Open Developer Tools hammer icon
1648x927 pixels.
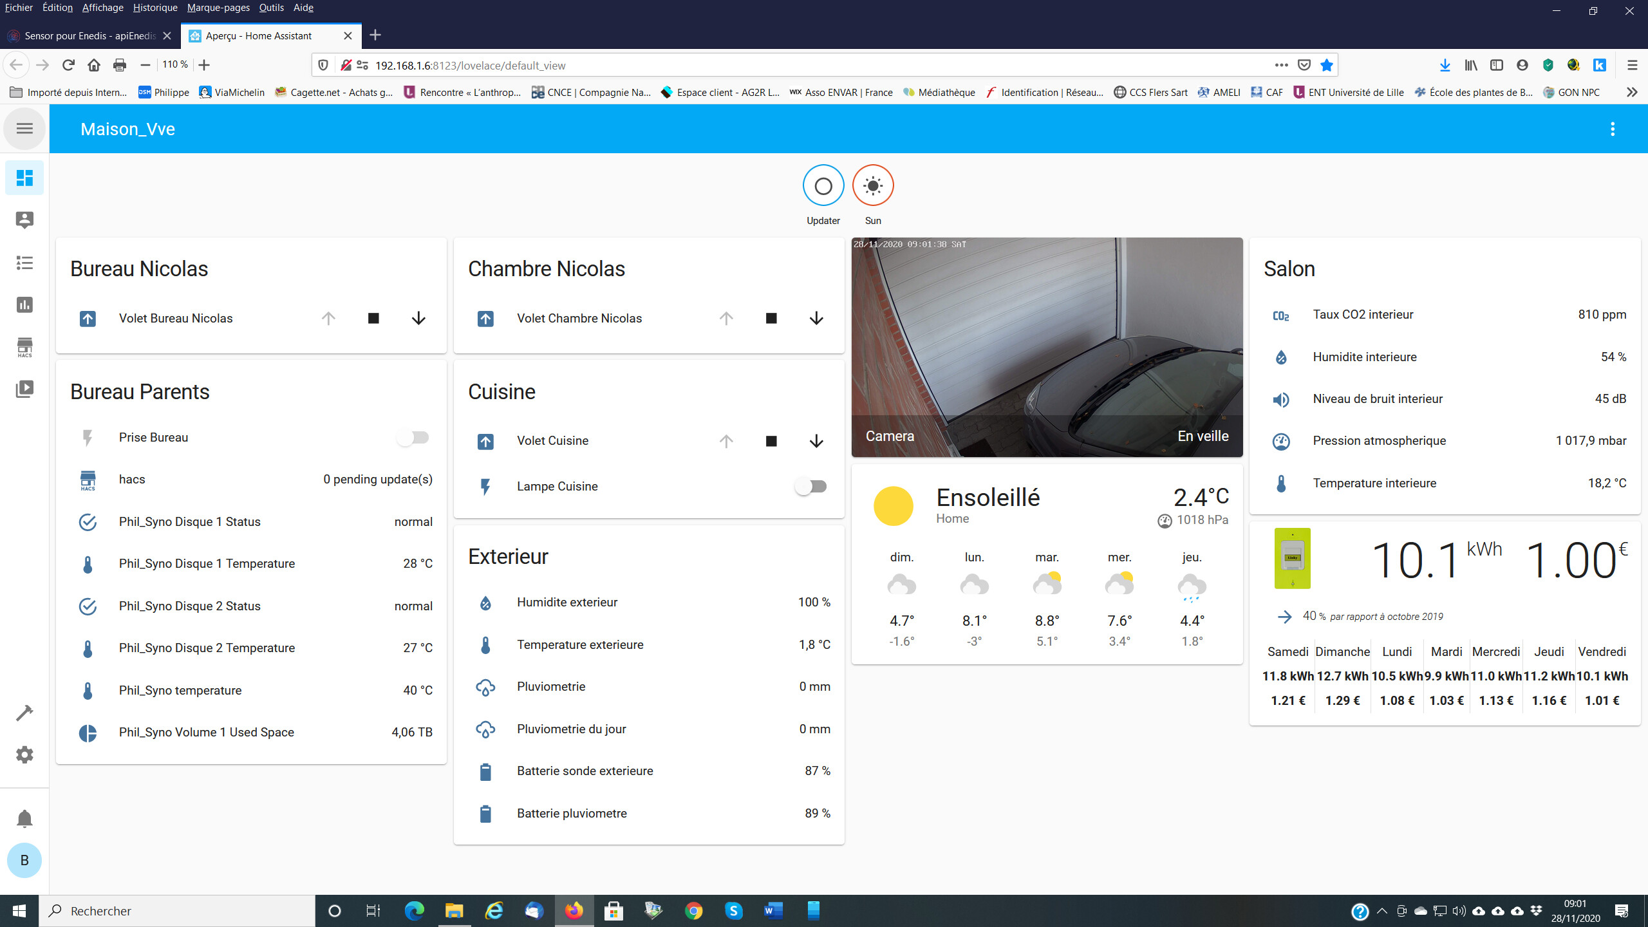tap(24, 713)
